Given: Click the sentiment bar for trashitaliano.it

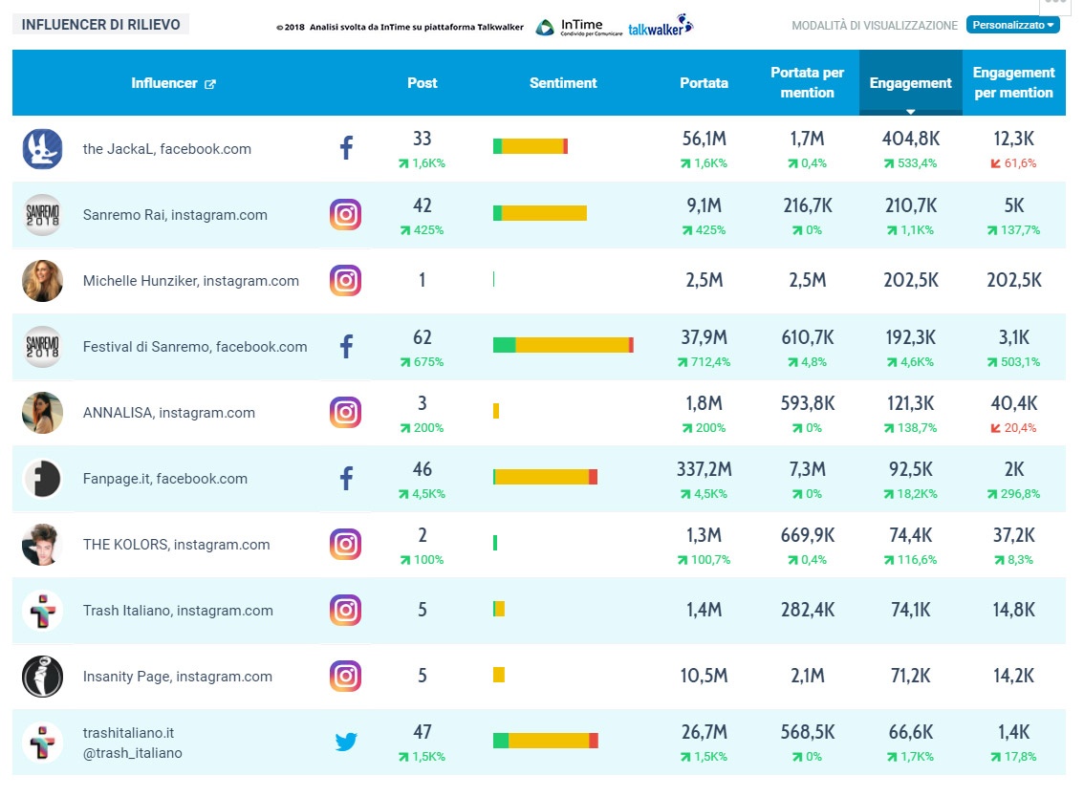Looking at the screenshot, I should point(546,741).
